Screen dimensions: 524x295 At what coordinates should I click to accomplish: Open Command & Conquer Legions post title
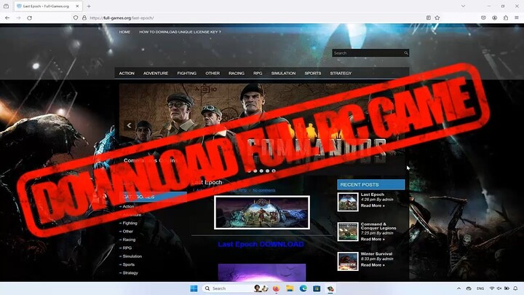click(x=378, y=226)
